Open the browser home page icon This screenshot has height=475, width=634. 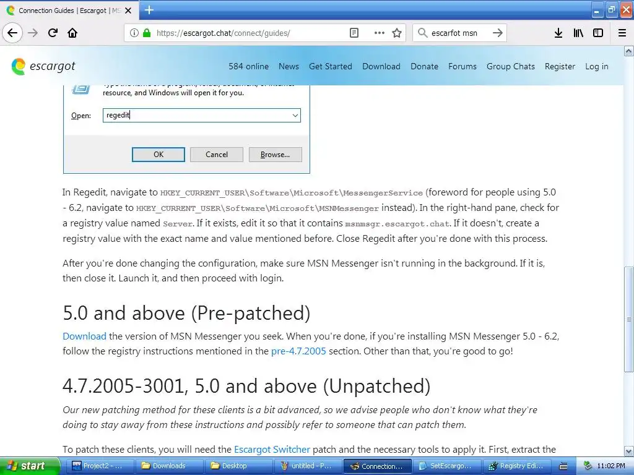point(72,33)
